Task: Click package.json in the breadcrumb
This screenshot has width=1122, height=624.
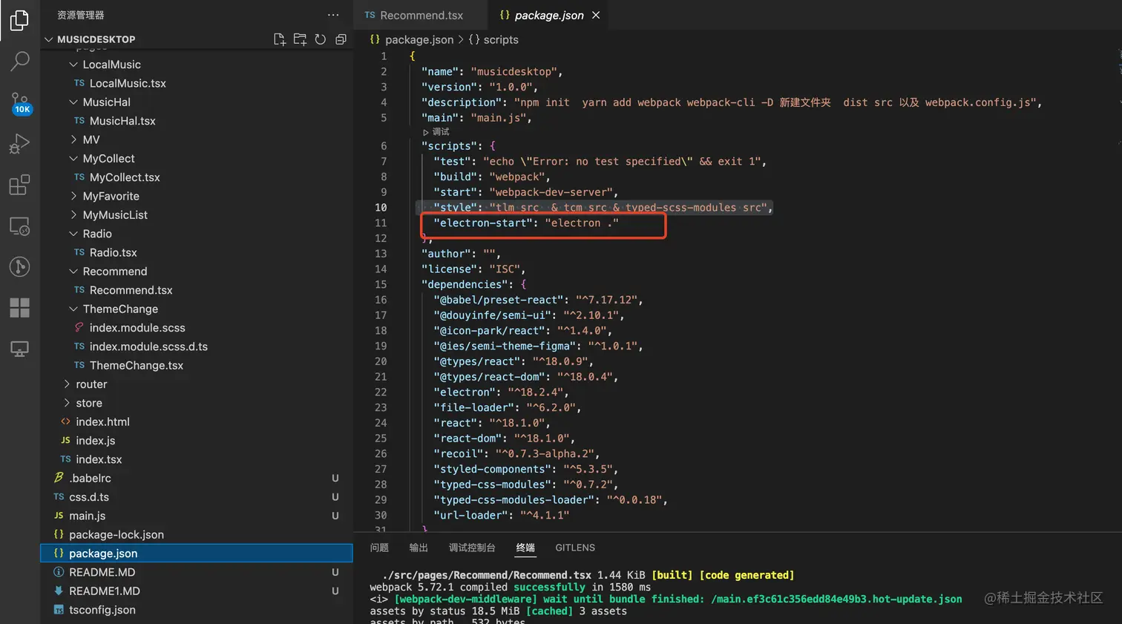Action: pos(419,39)
